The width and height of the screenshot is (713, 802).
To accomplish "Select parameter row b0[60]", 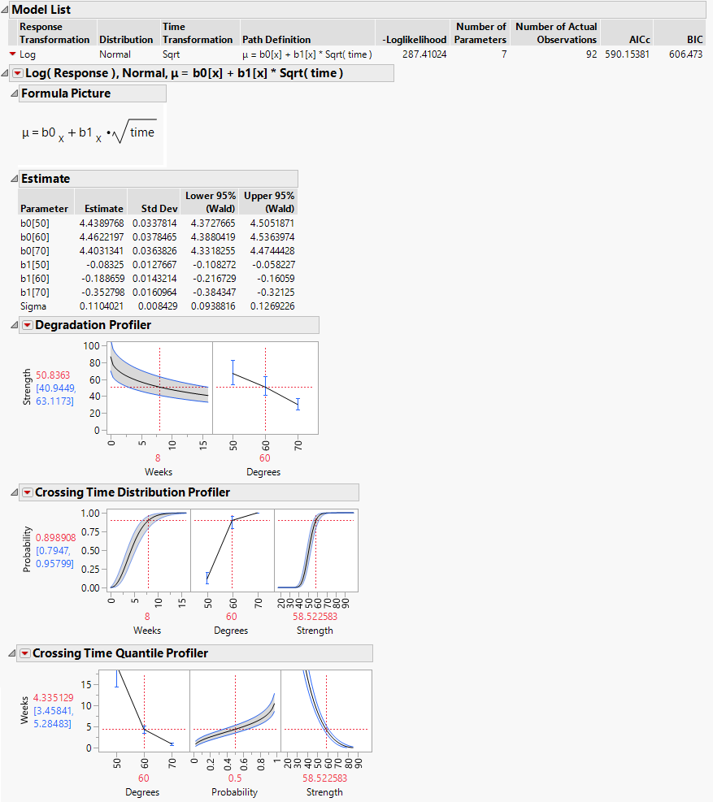I will (x=157, y=237).
